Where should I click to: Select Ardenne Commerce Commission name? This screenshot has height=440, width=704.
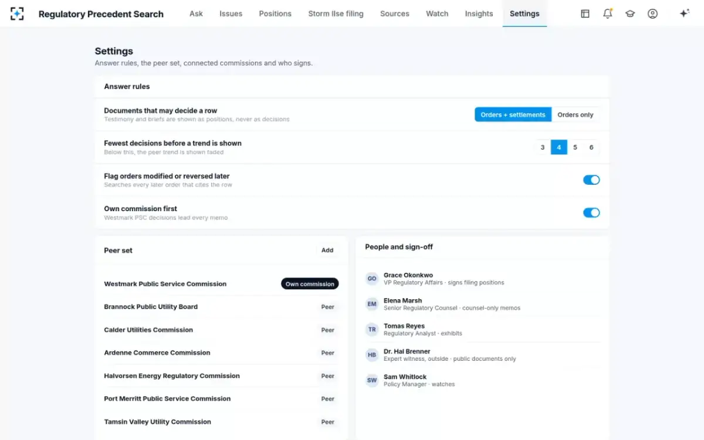click(157, 353)
